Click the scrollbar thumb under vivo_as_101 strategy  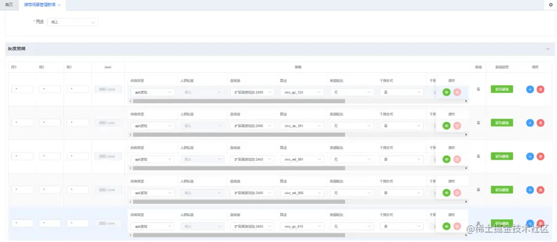239,135
